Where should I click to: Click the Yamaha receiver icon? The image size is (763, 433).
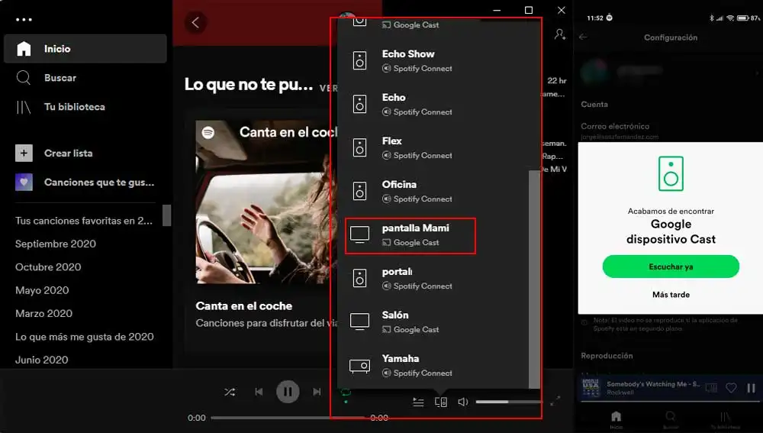[x=359, y=365]
